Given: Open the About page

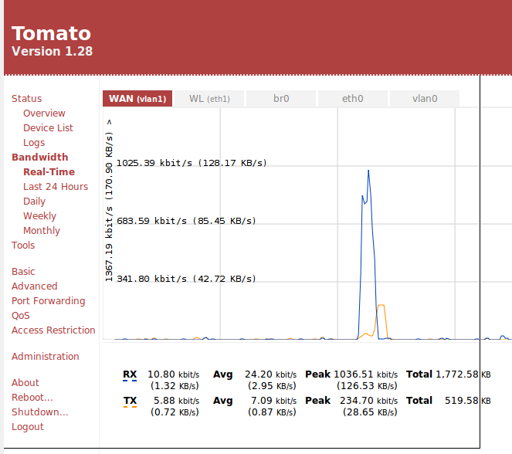Looking at the screenshot, I should (25, 382).
